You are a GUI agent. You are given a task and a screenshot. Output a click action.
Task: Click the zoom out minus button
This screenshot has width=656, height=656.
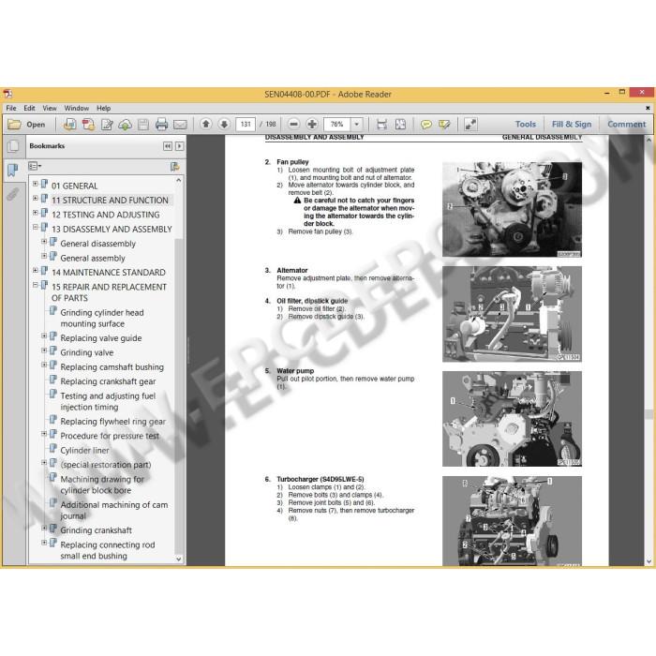pos(294,124)
